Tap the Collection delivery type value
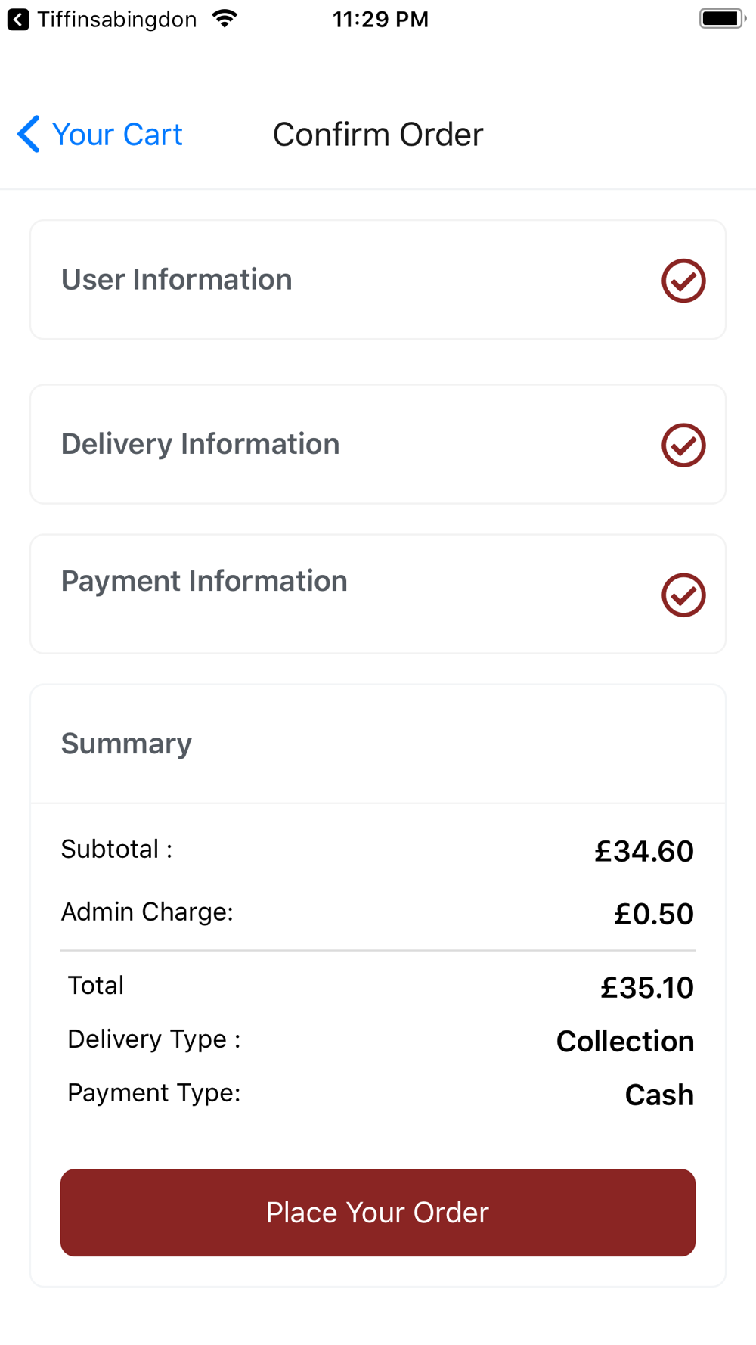This screenshot has width=756, height=1345. [x=625, y=1041]
